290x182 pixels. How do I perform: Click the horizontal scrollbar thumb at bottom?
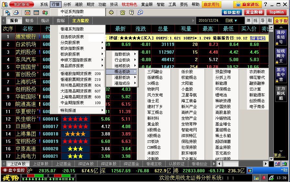[230, 164]
